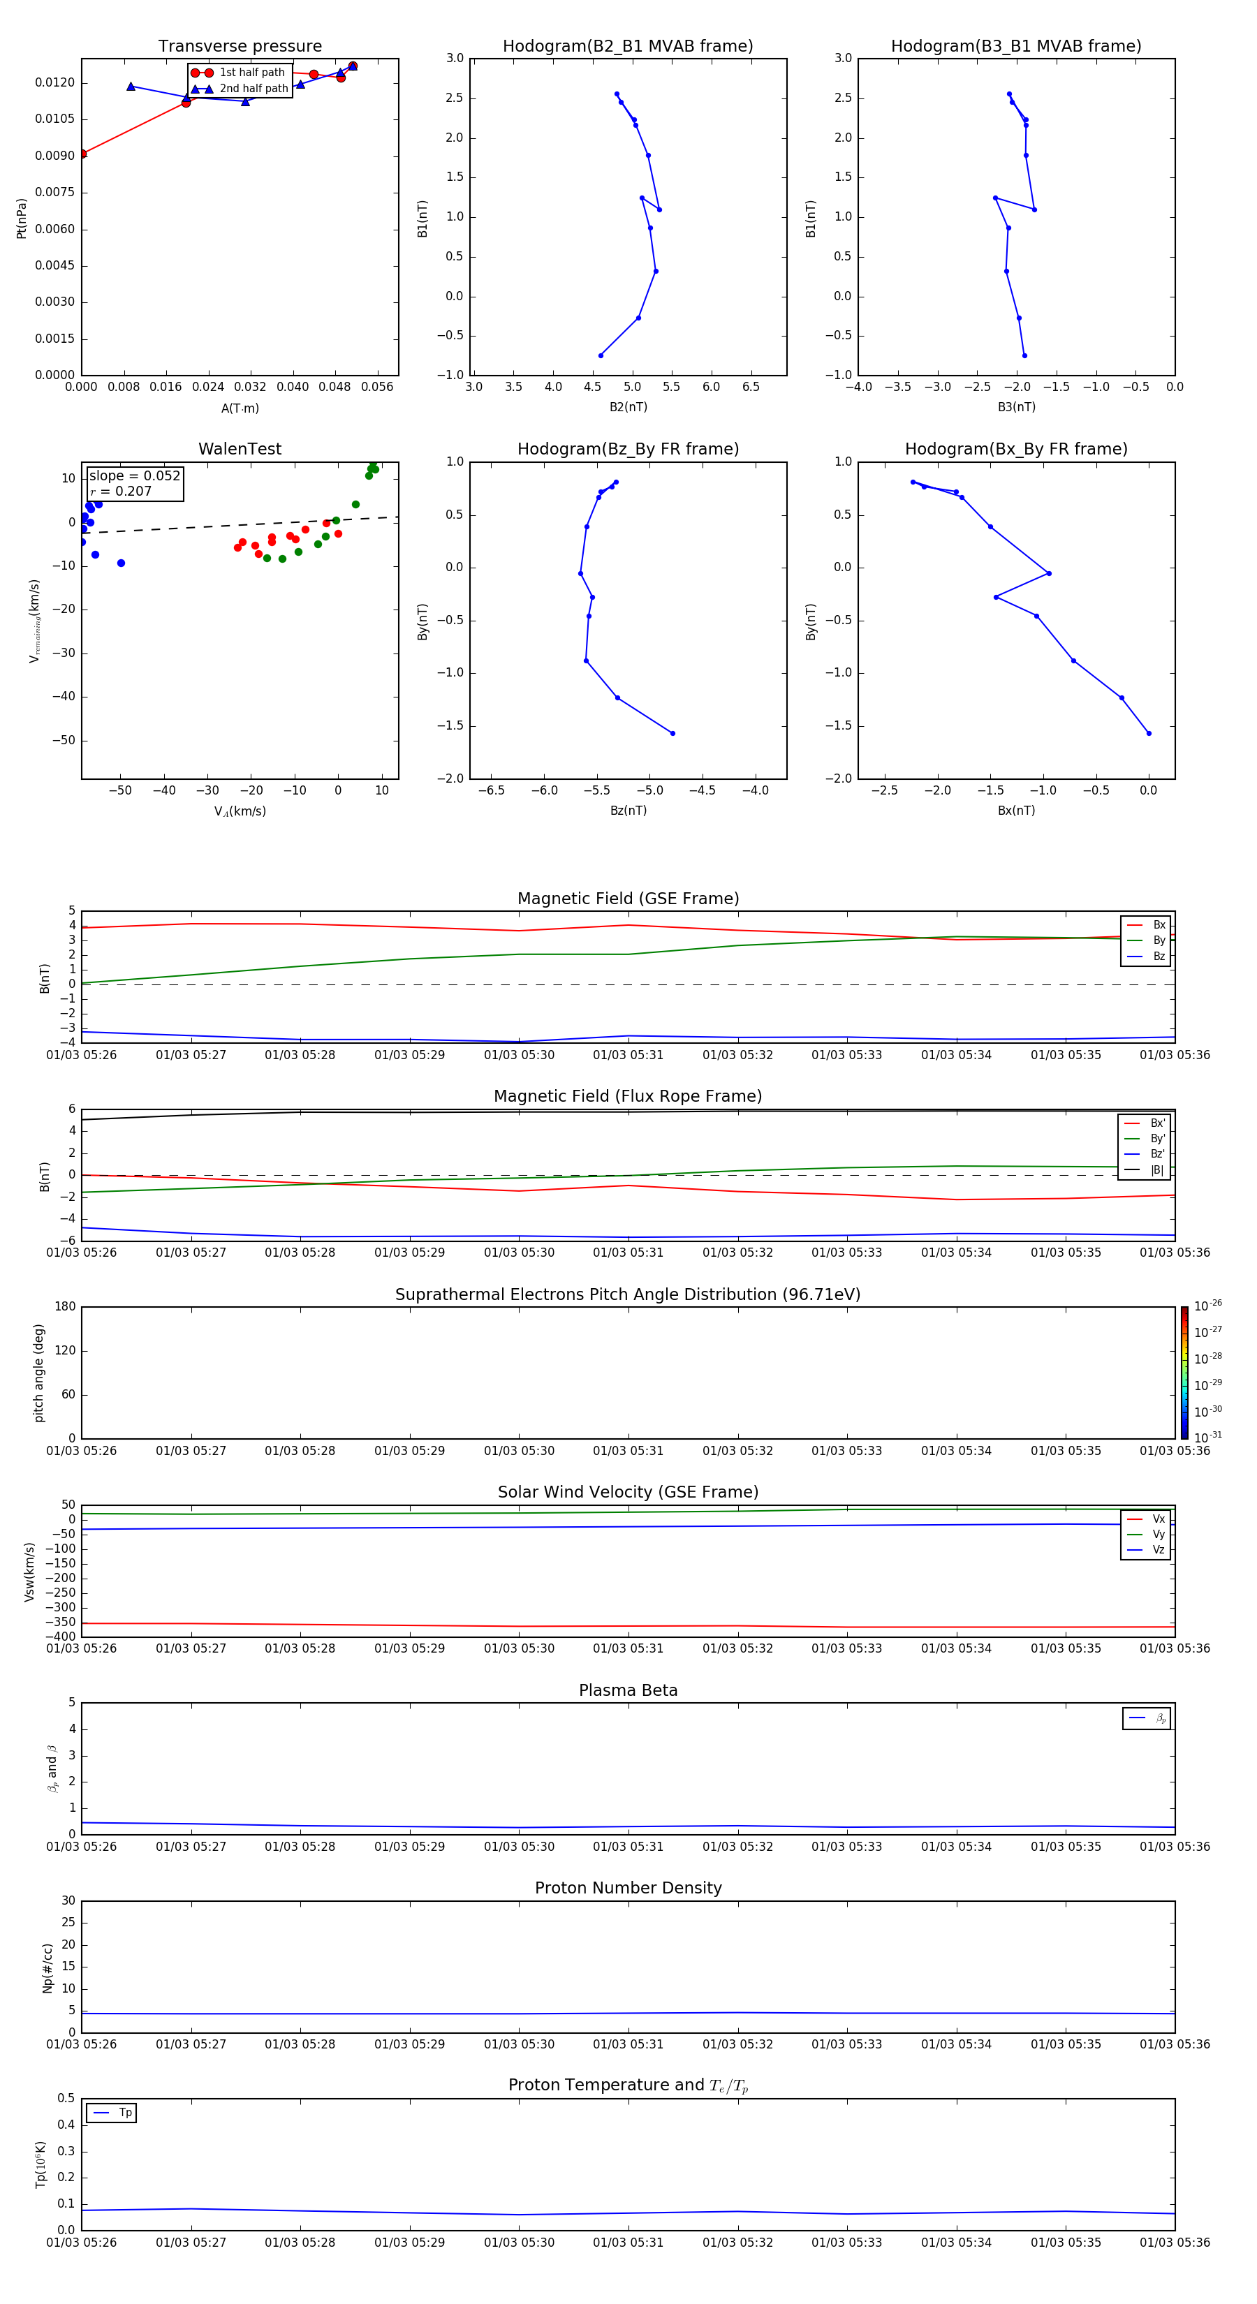The image size is (1257, 2304).
Task: Click the Suprathermal Electrons Pitch Angle title
Action: (628, 1295)
